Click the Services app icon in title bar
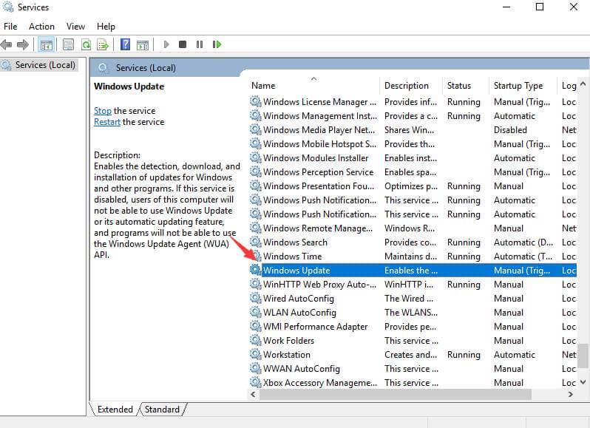Viewport: 590px width, 428px height. 7,7
